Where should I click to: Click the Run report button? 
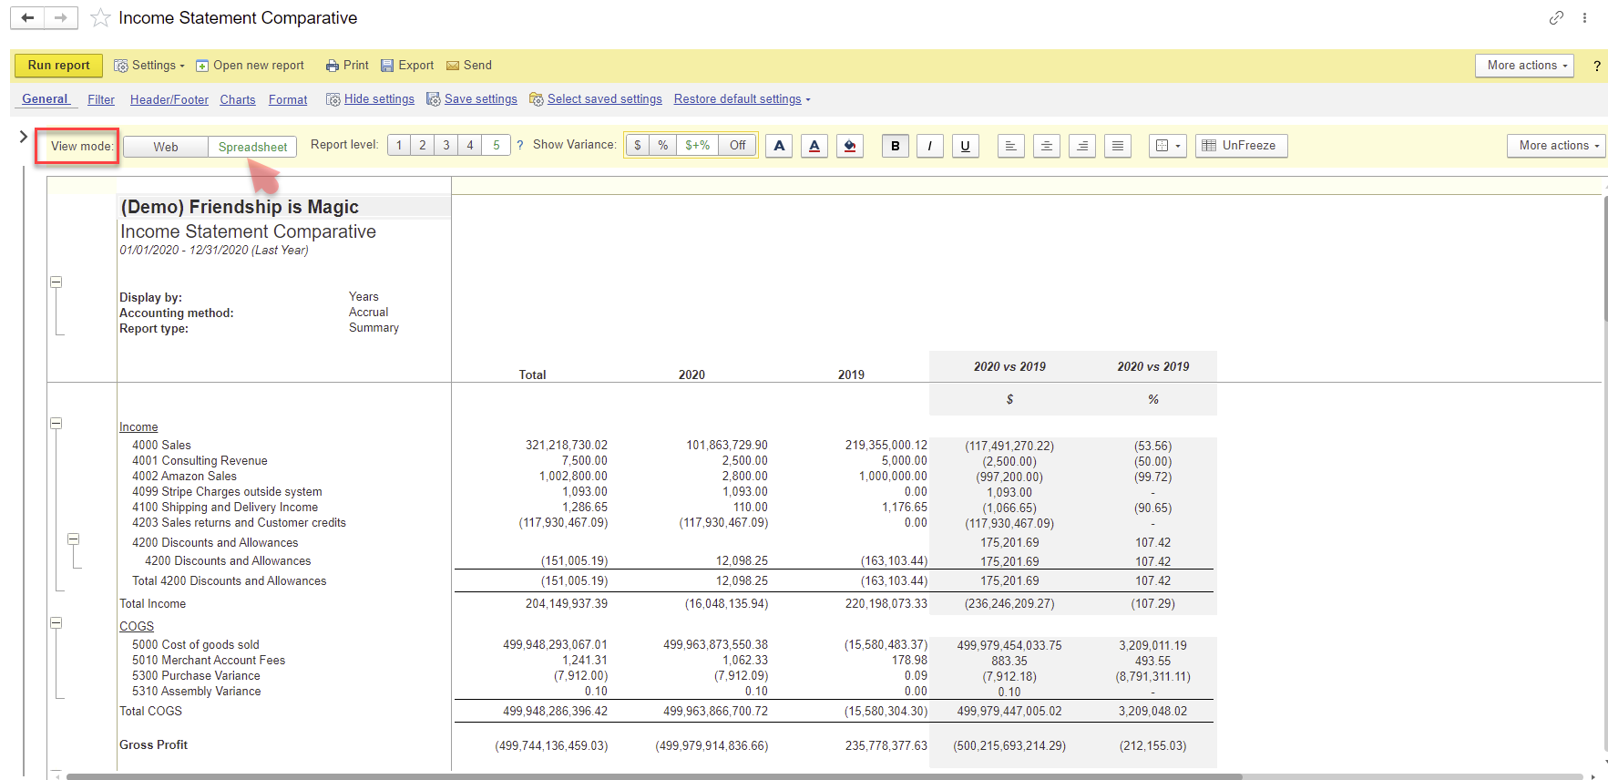click(59, 66)
